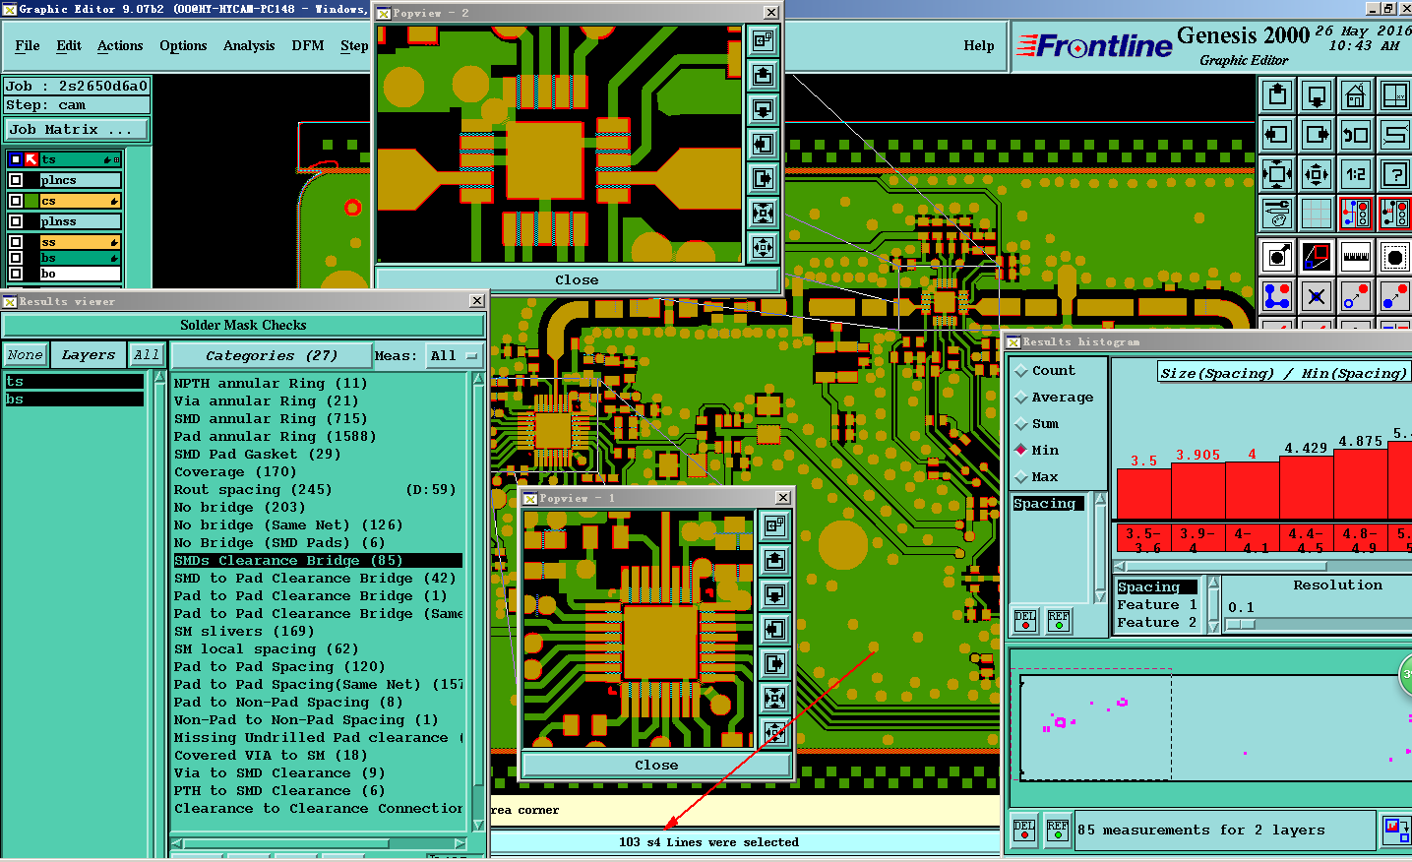Open the Options menu
The height and width of the screenshot is (862, 1412).
click(183, 45)
